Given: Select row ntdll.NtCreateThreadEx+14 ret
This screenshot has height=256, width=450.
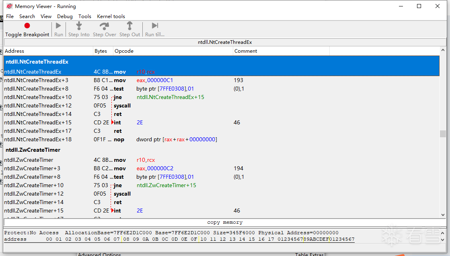Looking at the screenshot, I should 222,114.
